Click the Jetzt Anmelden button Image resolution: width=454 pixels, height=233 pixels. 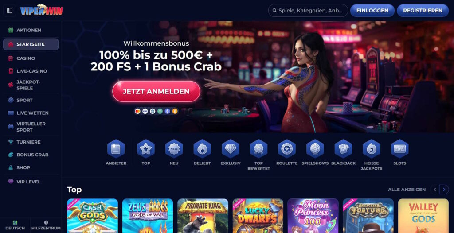156,91
